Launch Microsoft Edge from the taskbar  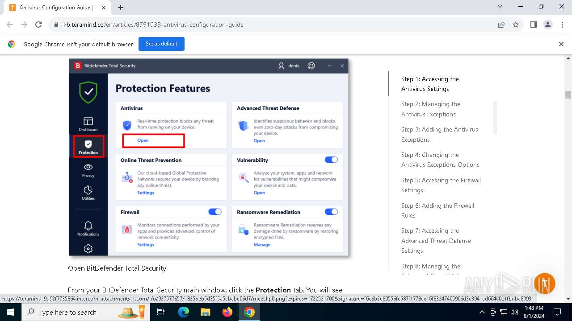point(184,312)
